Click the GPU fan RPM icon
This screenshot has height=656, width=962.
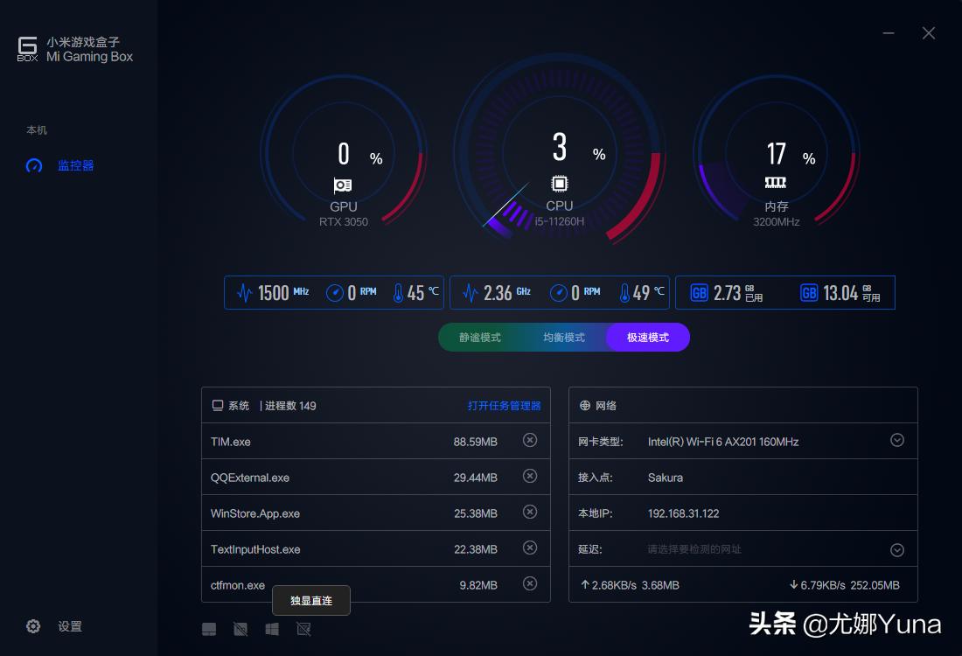coord(333,292)
